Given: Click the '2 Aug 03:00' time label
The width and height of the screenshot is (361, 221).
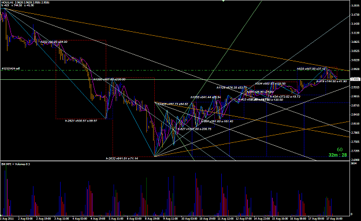Looking at the screenshot, I should point(25,219).
